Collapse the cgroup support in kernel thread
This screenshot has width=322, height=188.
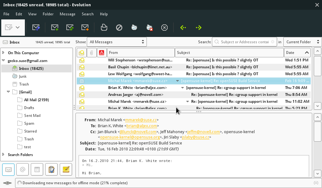point(182,88)
